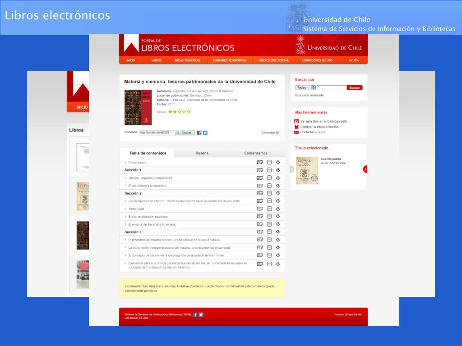This screenshot has width=462, height=346.
Task: Download PDF of Elementos para una clínica psicoanalítica
Action: click(x=269, y=264)
